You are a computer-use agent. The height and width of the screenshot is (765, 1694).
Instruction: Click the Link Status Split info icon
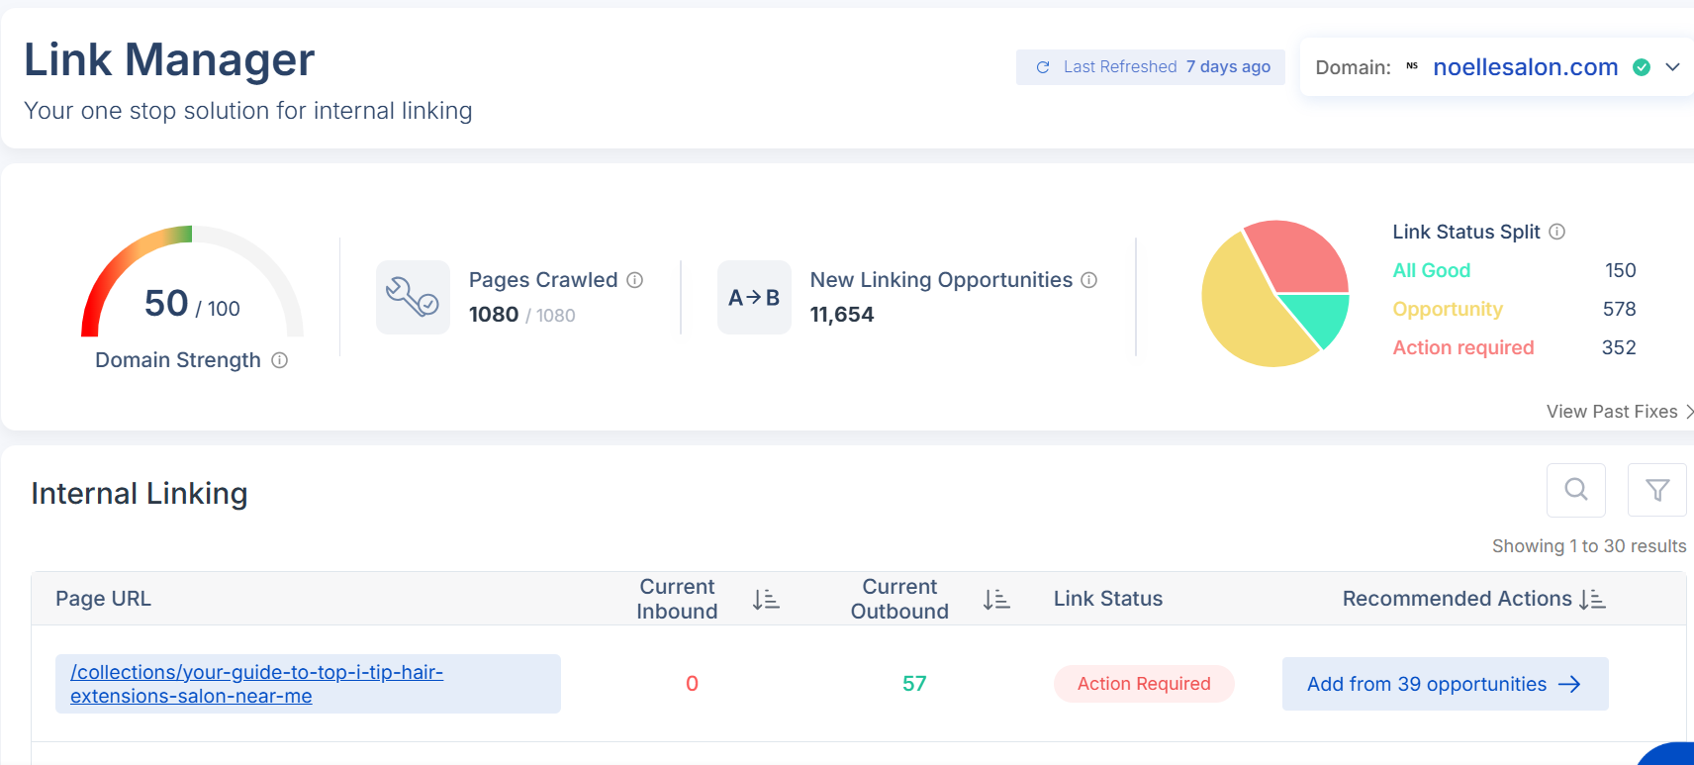click(1556, 232)
